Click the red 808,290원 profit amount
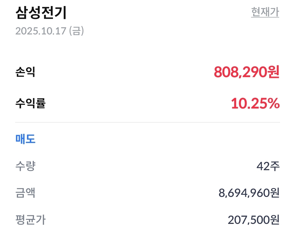The image size is (296, 244). (x=247, y=72)
